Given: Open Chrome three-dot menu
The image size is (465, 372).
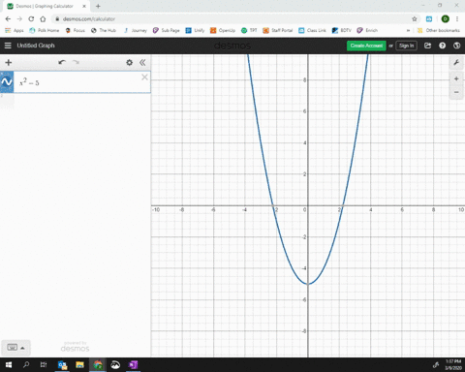Looking at the screenshot, I should 457,19.
